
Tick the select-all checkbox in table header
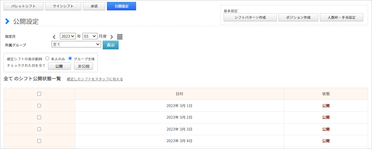39,94
